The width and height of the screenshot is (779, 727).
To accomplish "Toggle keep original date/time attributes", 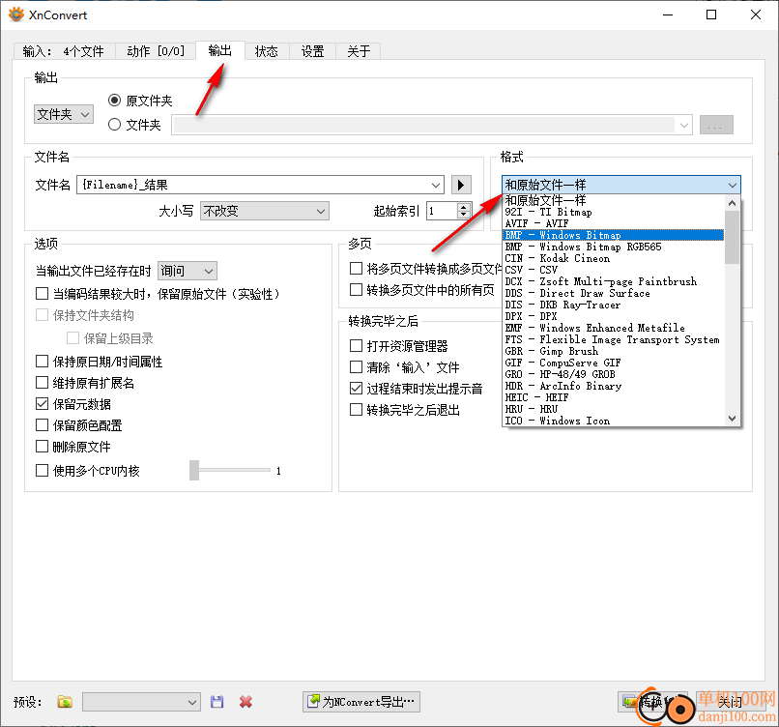I will pos(43,361).
